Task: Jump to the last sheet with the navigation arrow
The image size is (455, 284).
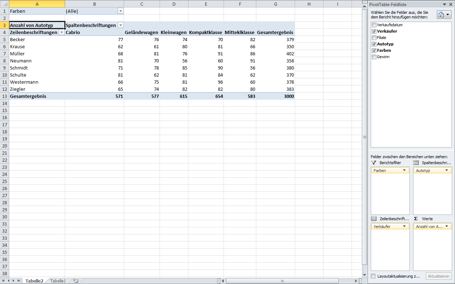Action: click(x=19, y=281)
